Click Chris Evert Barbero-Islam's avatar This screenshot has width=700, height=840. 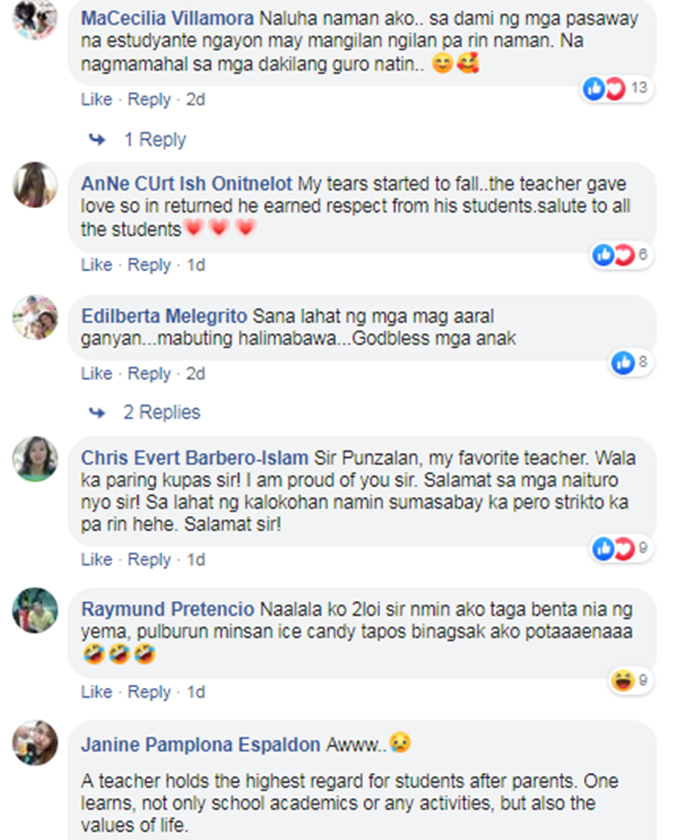pyautogui.click(x=35, y=459)
